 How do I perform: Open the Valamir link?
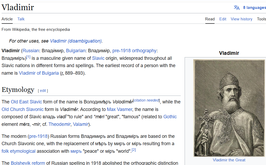[81, 124]
